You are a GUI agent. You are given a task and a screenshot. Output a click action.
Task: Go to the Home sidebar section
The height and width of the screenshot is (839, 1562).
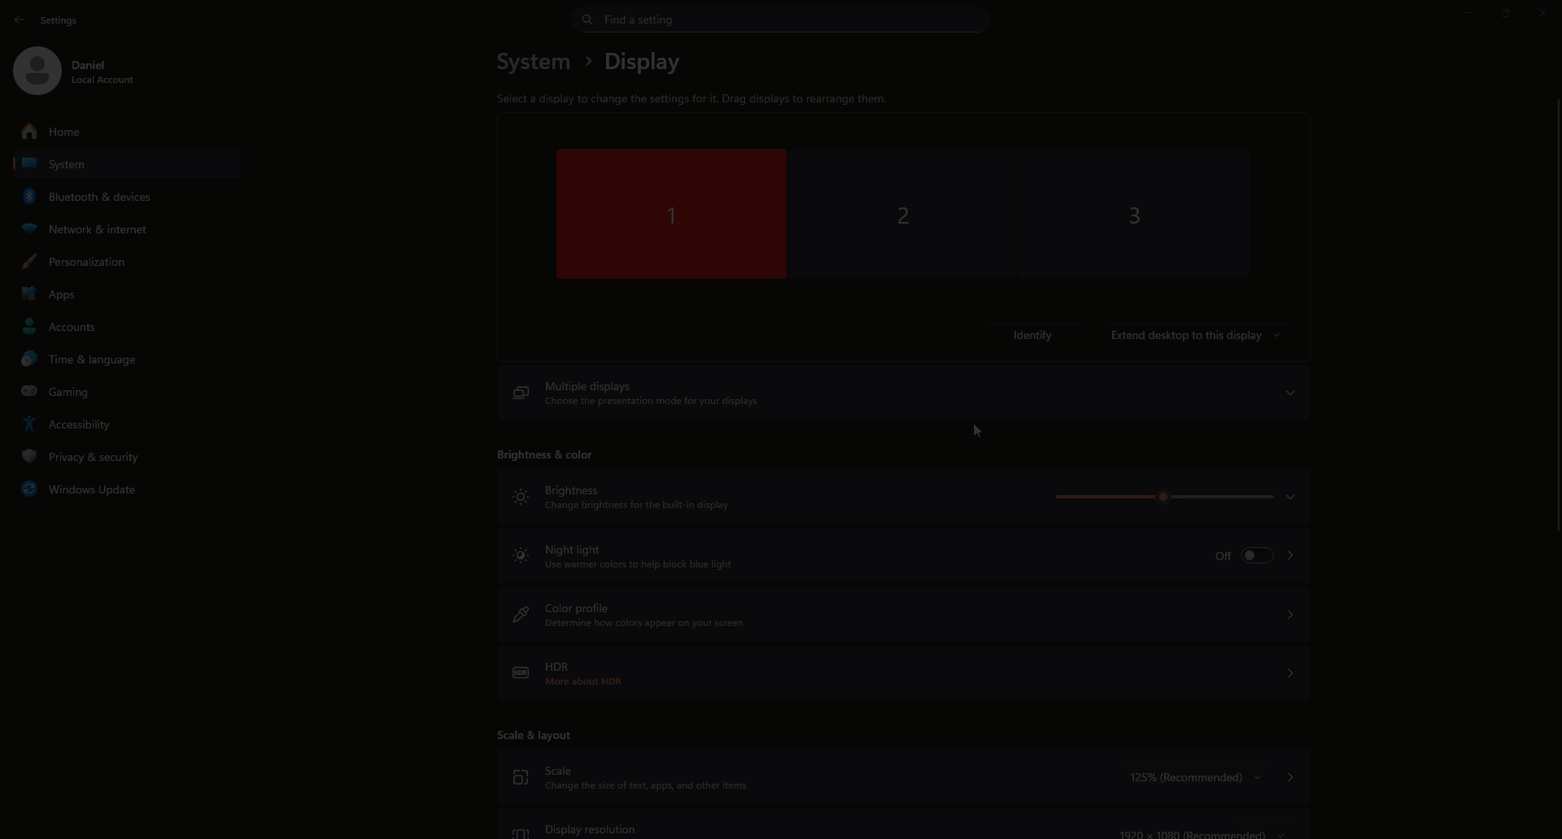click(x=63, y=132)
